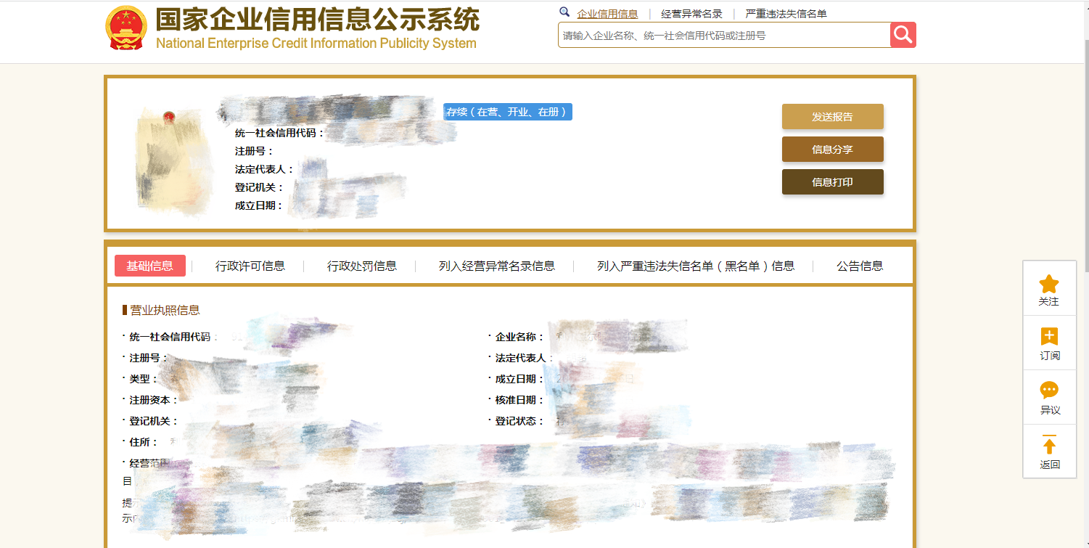The width and height of the screenshot is (1089, 548).
Task: Switch to the 基础信息 tab
Action: [x=150, y=266]
